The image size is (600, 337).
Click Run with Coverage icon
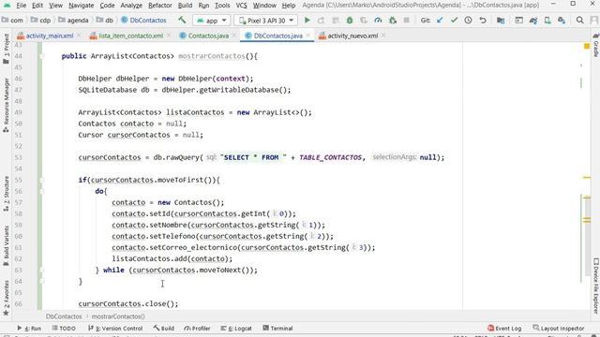[364, 21]
